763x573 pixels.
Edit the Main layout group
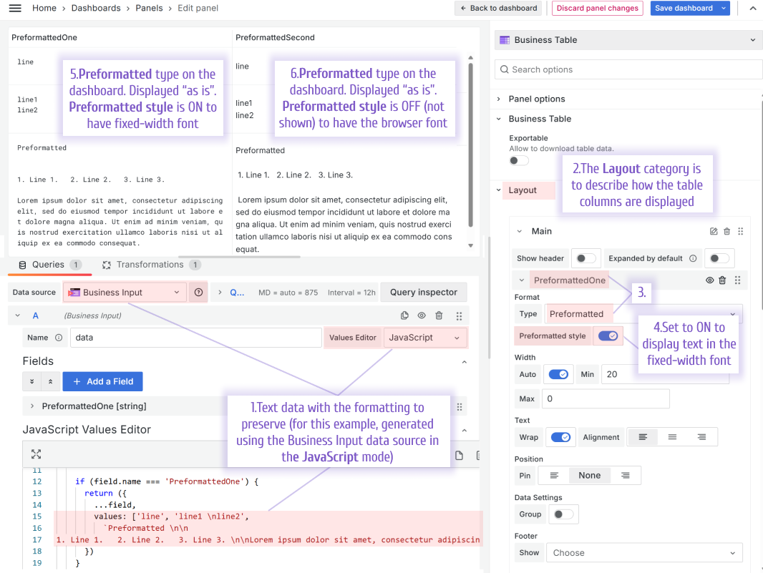[x=714, y=232]
